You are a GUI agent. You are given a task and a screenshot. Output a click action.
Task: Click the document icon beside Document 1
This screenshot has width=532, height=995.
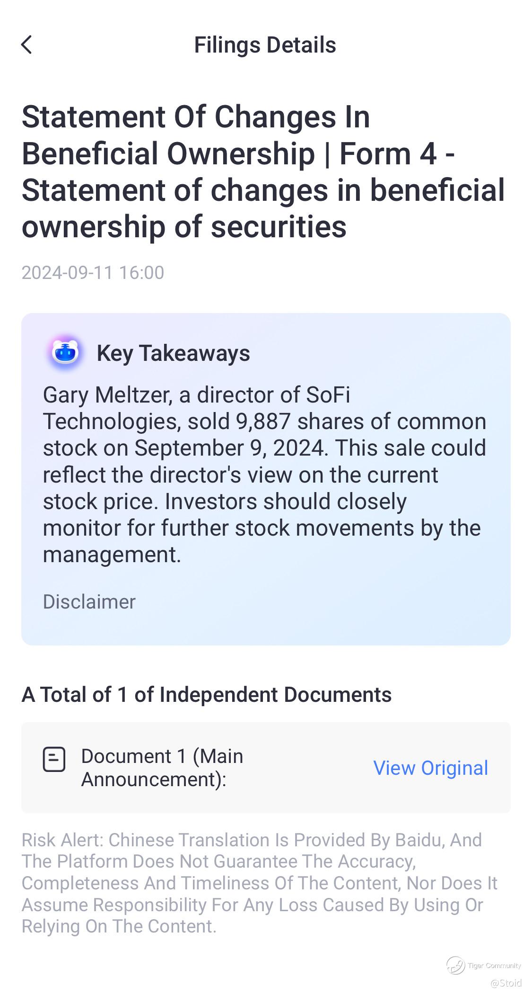tap(54, 759)
